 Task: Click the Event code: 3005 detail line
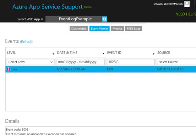[x=17, y=129]
